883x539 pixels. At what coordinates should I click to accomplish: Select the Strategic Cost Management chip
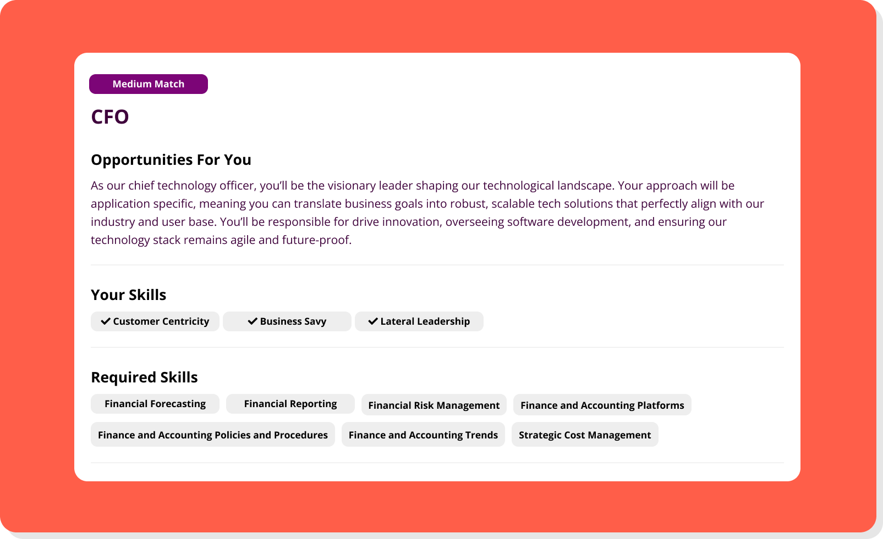[x=585, y=435]
